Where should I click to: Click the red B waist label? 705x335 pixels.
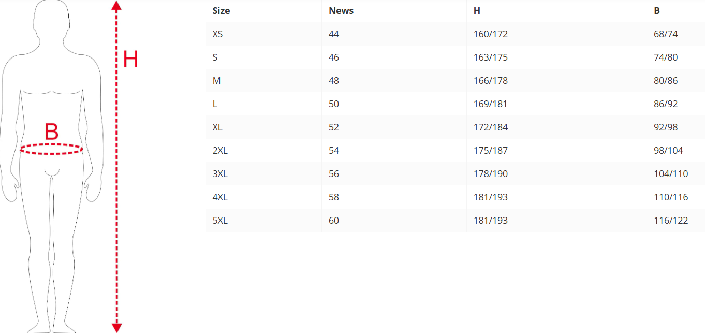tap(51, 132)
